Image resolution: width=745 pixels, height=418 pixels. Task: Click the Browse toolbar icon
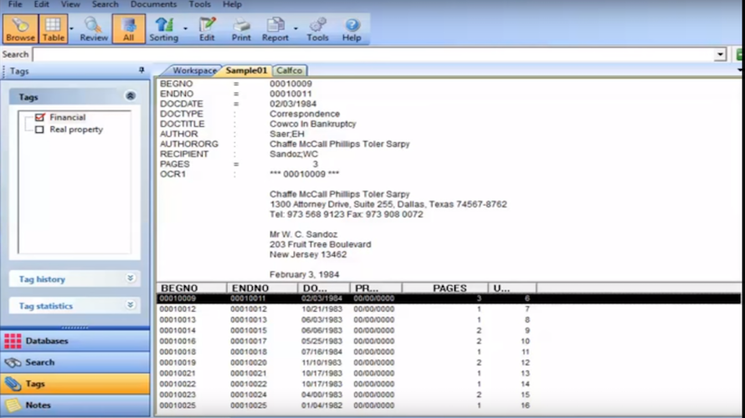coord(20,28)
